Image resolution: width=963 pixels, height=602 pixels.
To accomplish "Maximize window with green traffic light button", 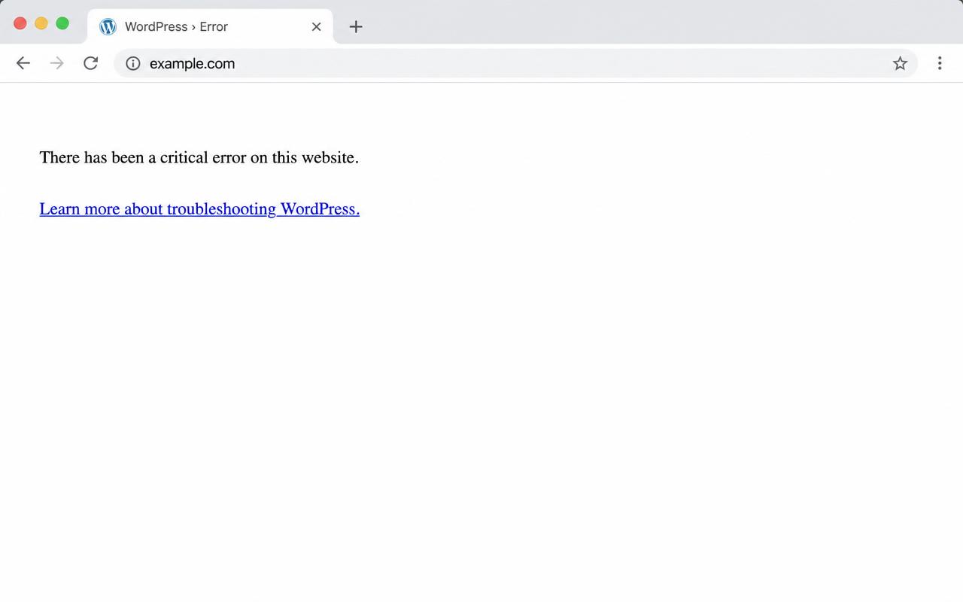I will (x=62, y=23).
